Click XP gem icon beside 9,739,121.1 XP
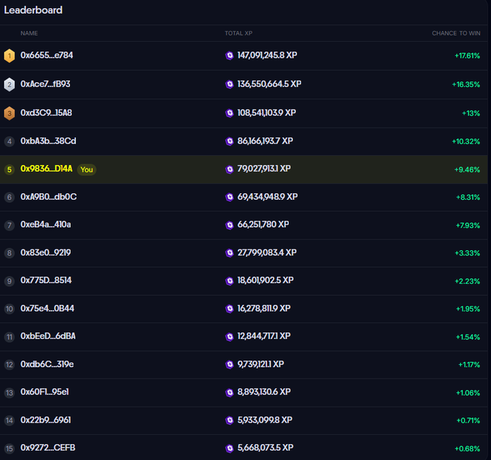This screenshot has height=460, width=491. [x=230, y=364]
